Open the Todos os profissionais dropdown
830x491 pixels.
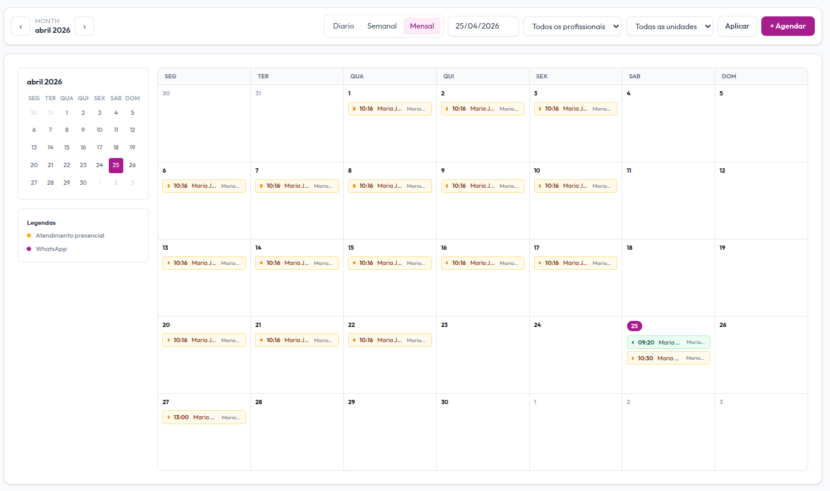[x=572, y=26]
